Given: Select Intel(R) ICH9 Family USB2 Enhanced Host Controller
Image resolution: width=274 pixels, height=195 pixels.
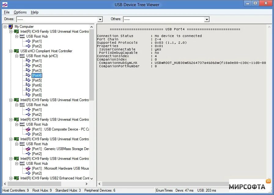Looking at the screenshot, I should tap(55, 178).
